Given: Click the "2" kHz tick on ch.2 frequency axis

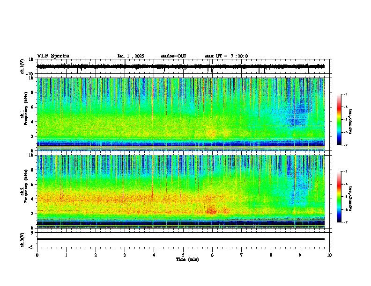Looking at the screenshot, I should point(32,214).
